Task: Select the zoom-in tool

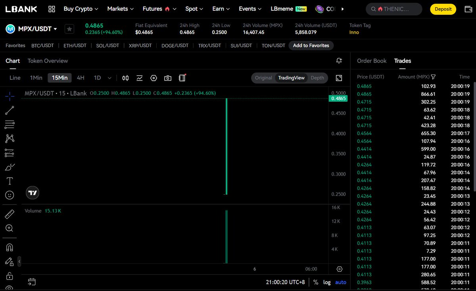Action: pyautogui.click(x=10, y=228)
